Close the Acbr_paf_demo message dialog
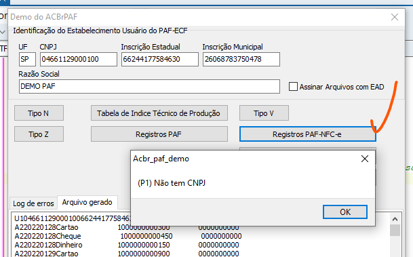413x257 pixels. [365, 159]
